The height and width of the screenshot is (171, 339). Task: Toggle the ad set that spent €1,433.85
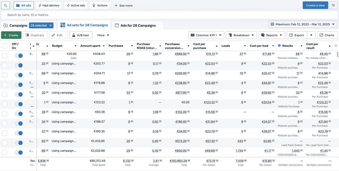pos(19,143)
